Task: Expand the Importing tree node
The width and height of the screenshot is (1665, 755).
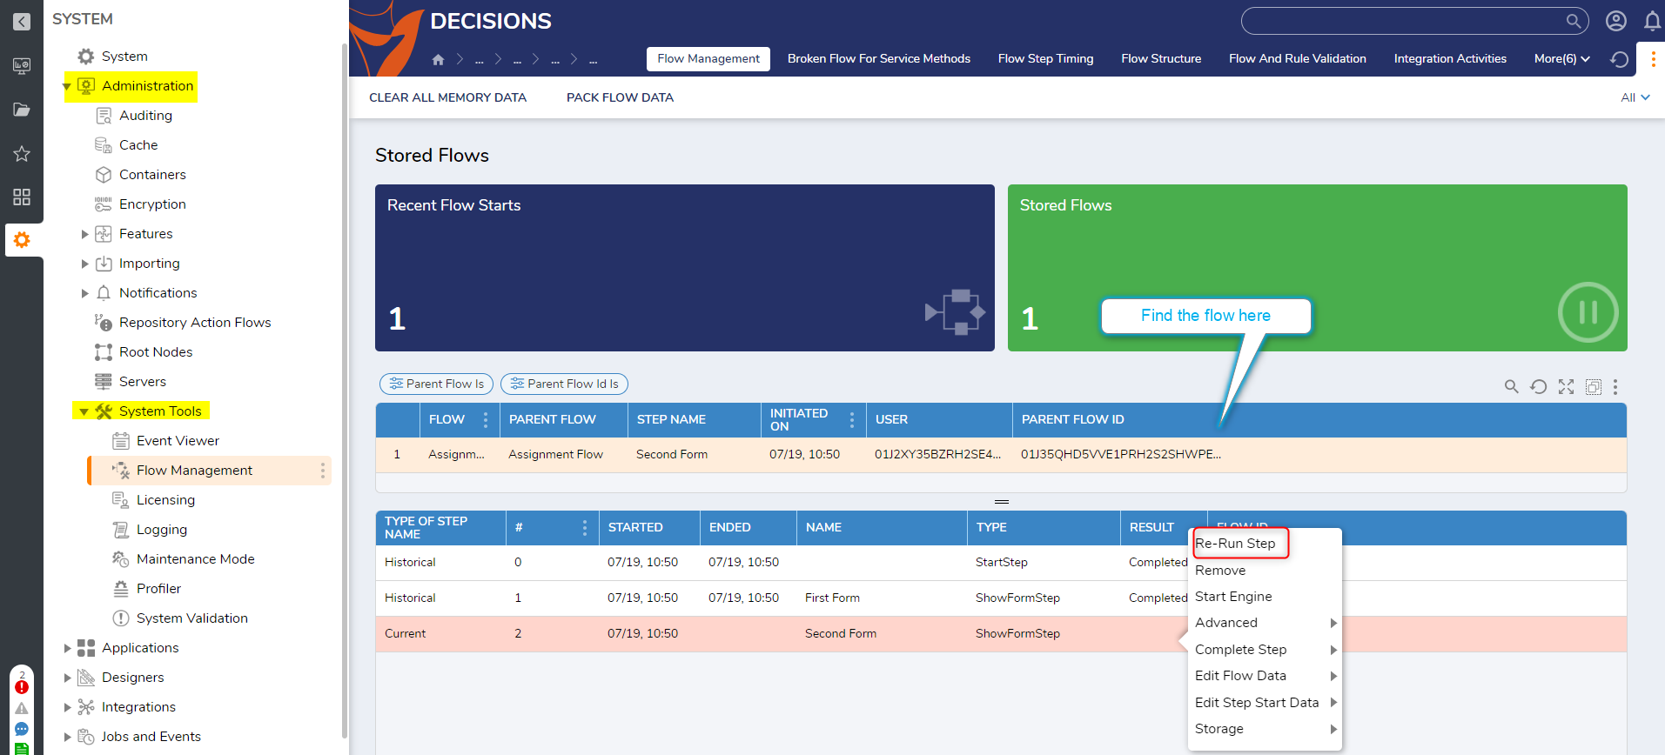Action: coord(84,264)
